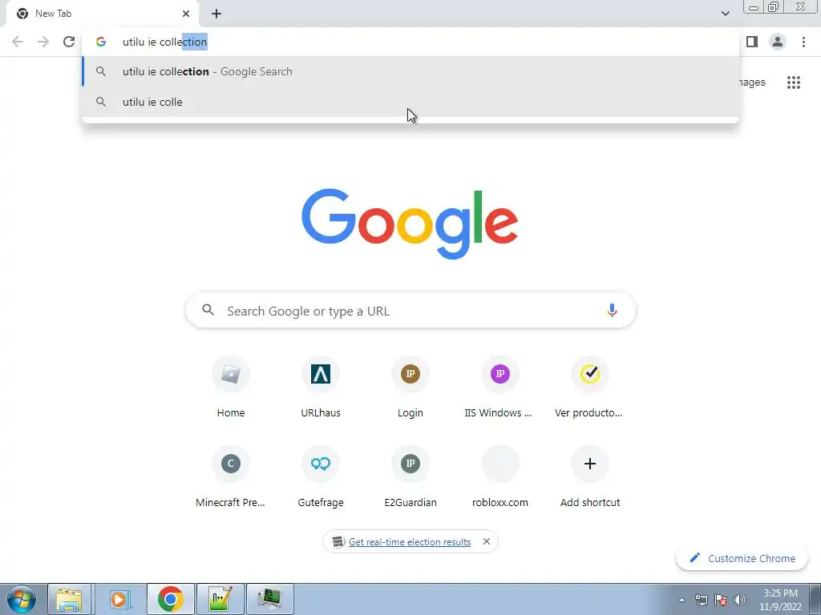Open the tab search dropdown arrow
The image size is (821, 615).
point(726,14)
